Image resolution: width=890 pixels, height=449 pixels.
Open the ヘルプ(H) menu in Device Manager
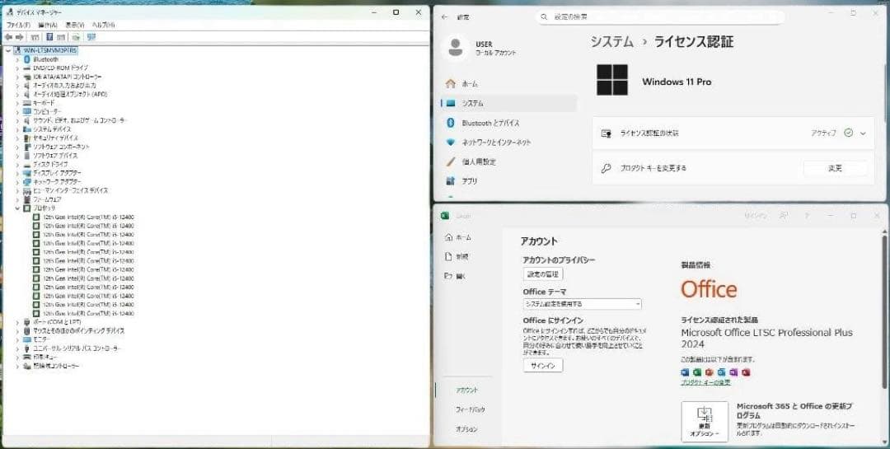pyautogui.click(x=103, y=25)
